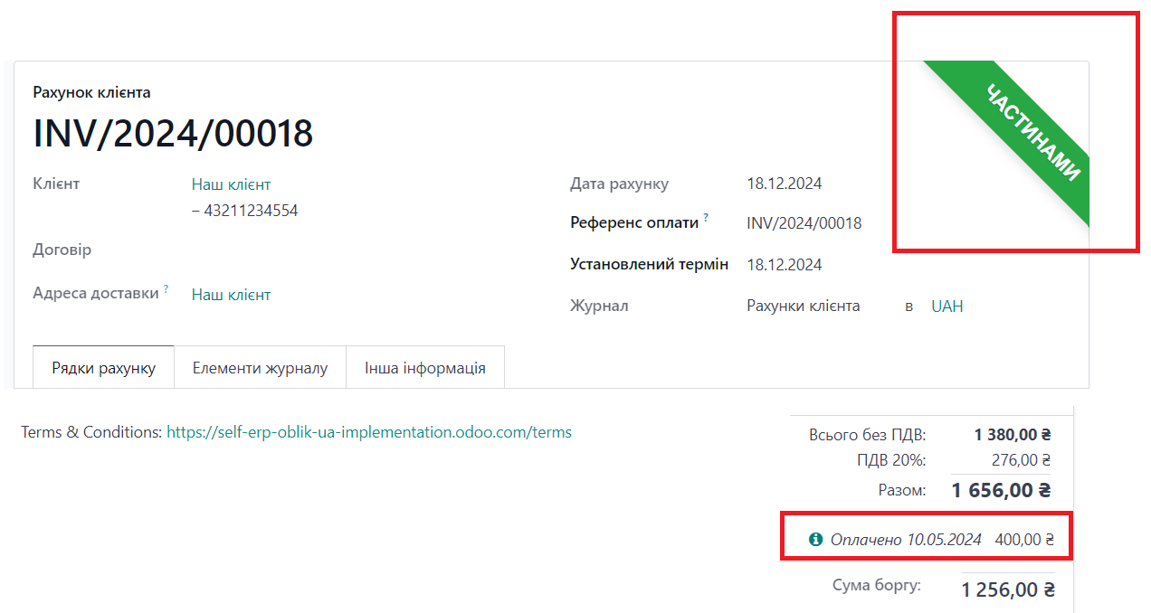Open Наш клієнт link in Клієнт field
This screenshot has width=1151, height=613.
pos(231,184)
